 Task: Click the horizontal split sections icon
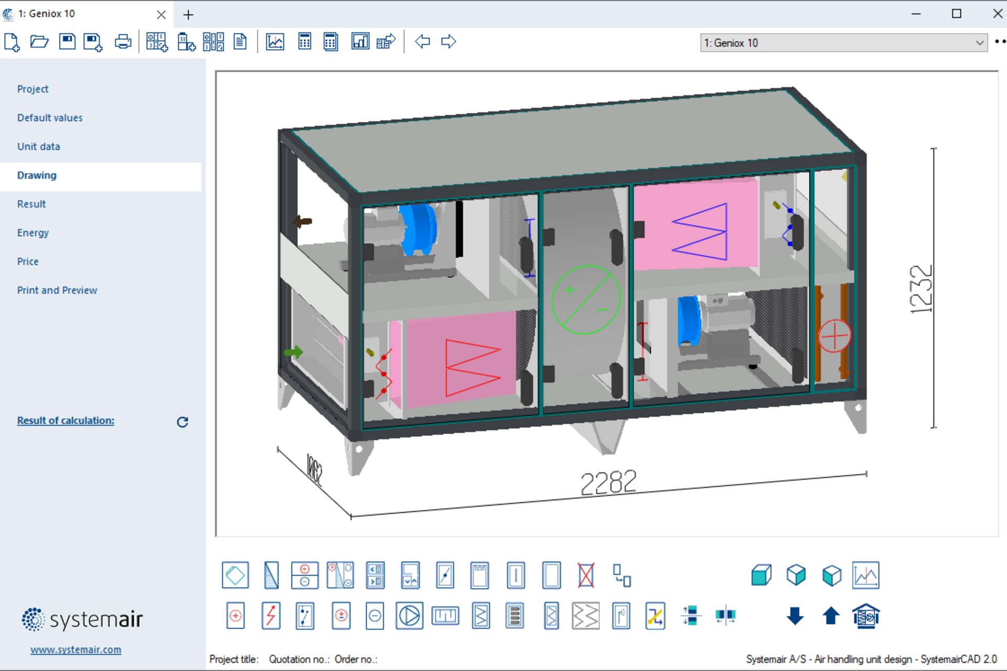point(726,615)
